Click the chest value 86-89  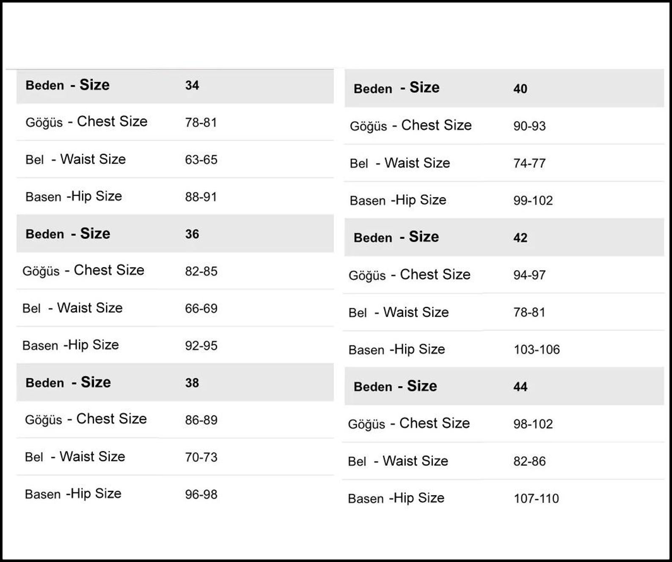(201, 420)
